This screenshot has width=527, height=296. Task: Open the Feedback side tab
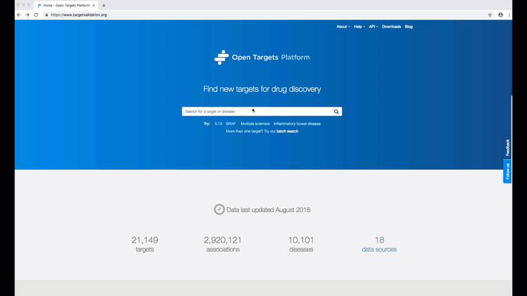(x=507, y=147)
